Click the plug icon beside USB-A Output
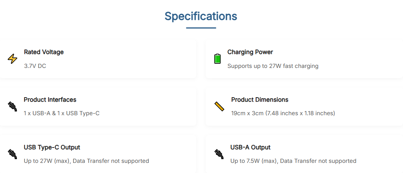 tap(218, 154)
